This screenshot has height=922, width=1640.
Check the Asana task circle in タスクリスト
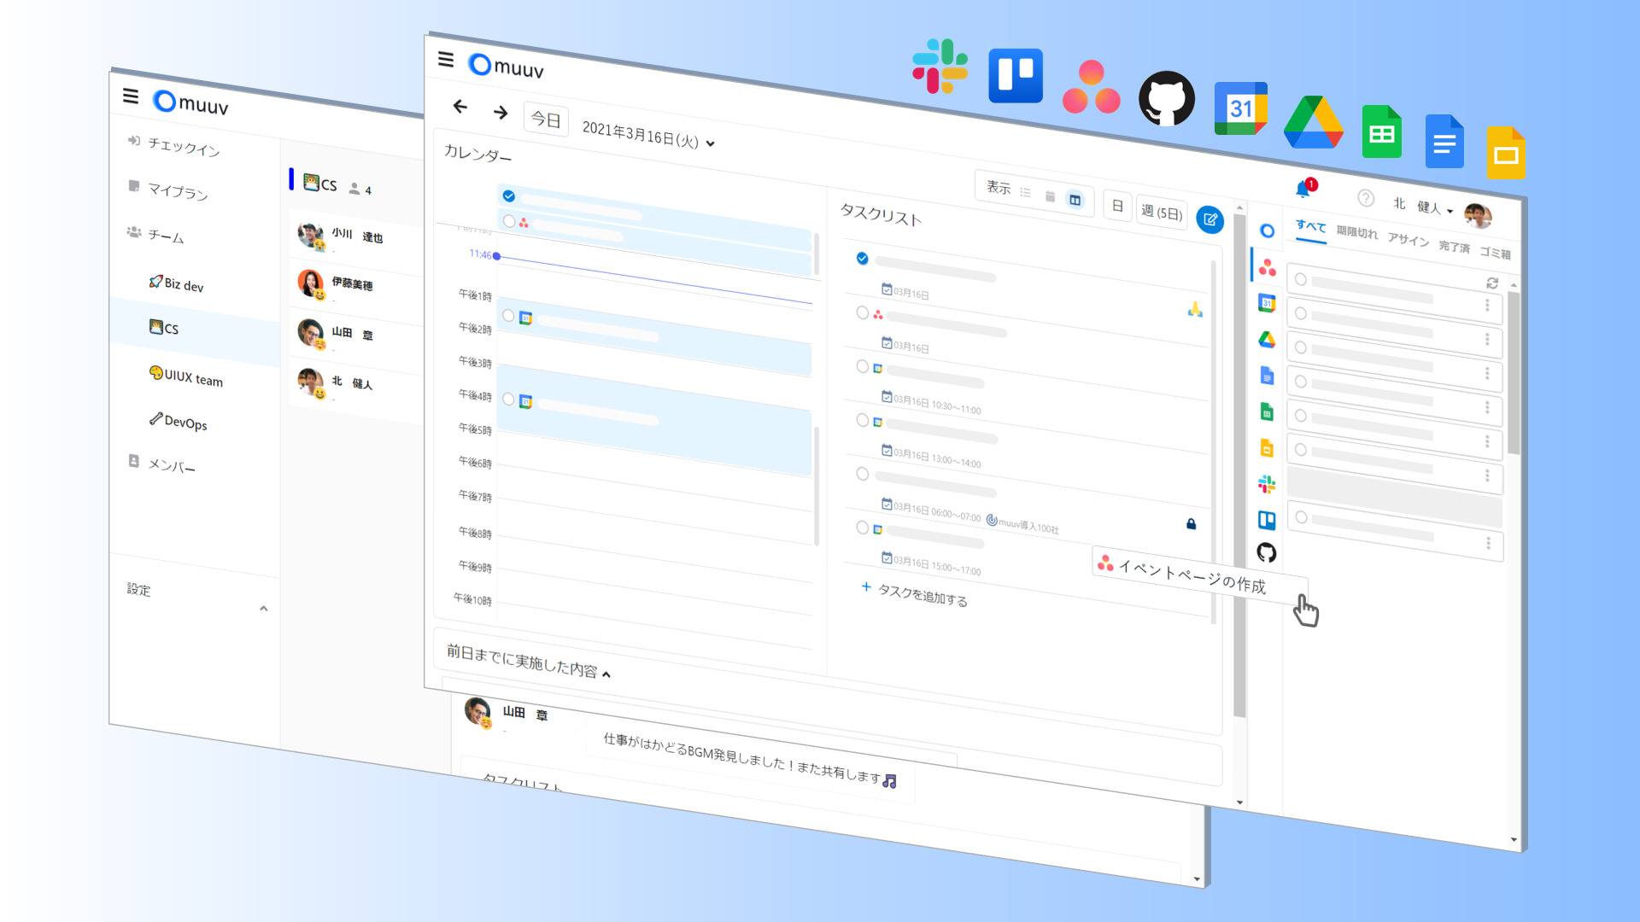coord(862,312)
